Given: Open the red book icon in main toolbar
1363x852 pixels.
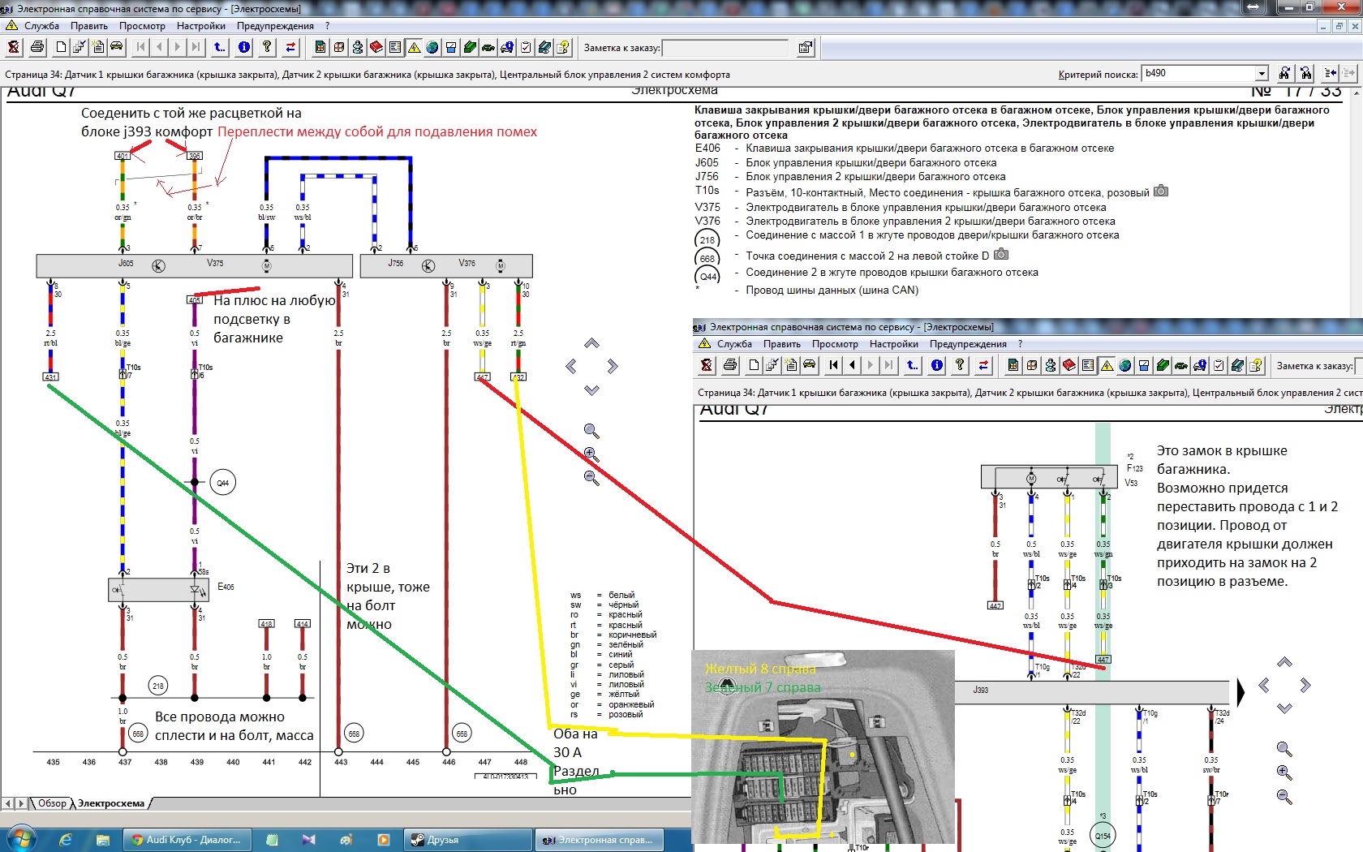Looking at the screenshot, I should pyautogui.click(x=376, y=47).
